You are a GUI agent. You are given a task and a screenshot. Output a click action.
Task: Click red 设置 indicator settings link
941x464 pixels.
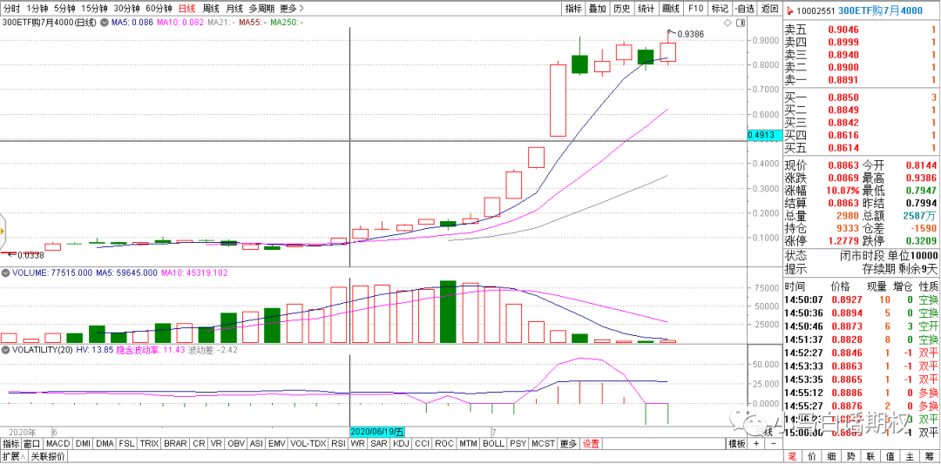592,443
